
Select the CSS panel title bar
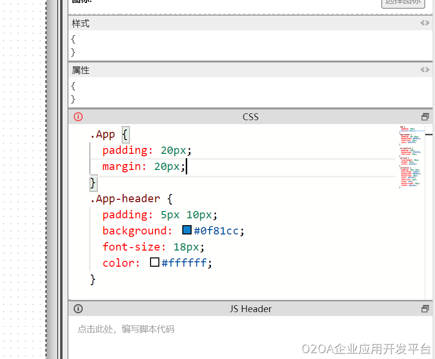tap(250, 117)
